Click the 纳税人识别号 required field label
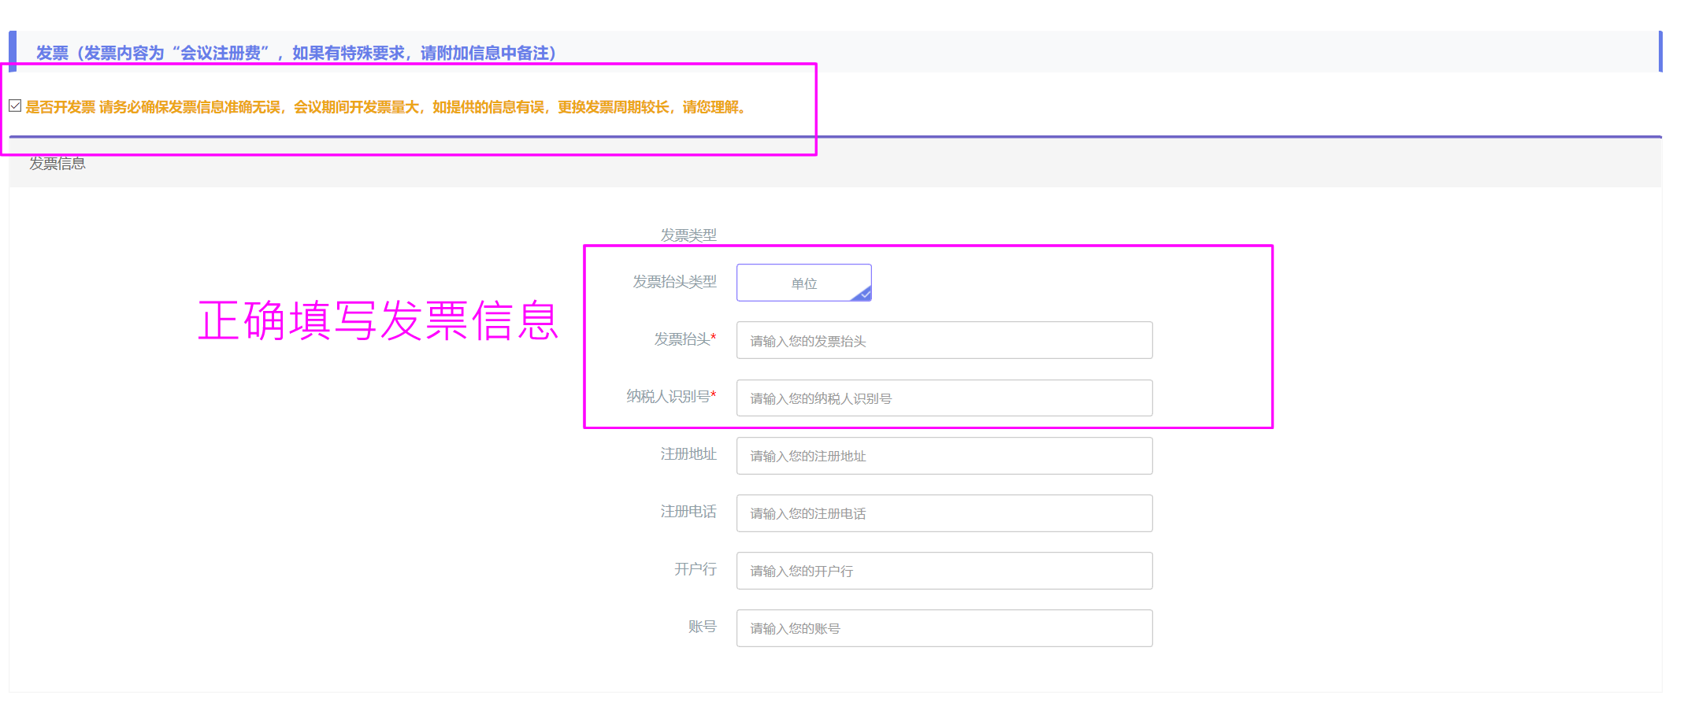 (670, 397)
